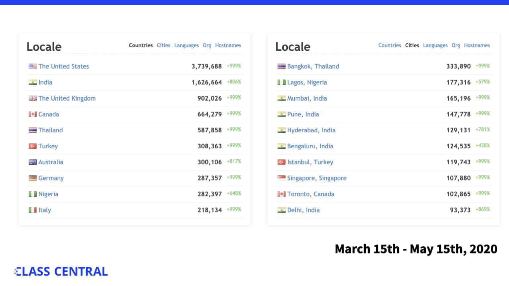509x286 pixels.
Task: Open Hostnames tab in right Locale panel
Action: click(x=477, y=45)
